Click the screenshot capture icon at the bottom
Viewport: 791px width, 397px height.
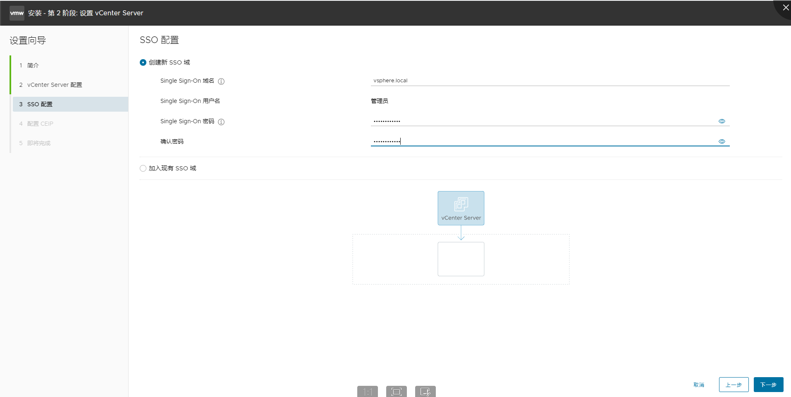point(425,391)
